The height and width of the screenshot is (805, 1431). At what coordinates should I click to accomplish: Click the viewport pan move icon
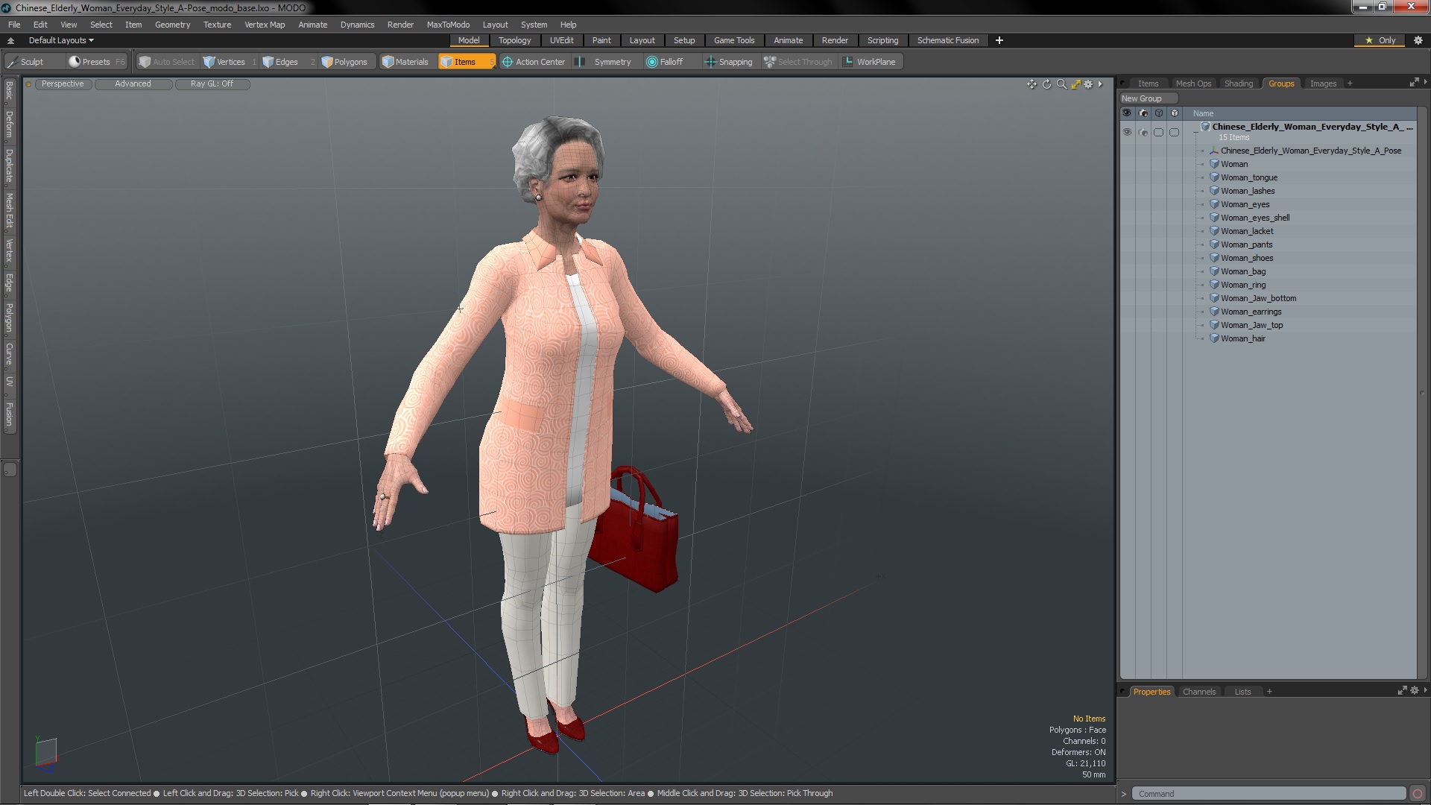pyautogui.click(x=1032, y=84)
